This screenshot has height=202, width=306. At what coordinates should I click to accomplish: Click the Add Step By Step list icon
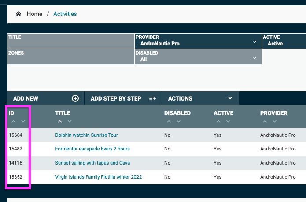click(153, 98)
